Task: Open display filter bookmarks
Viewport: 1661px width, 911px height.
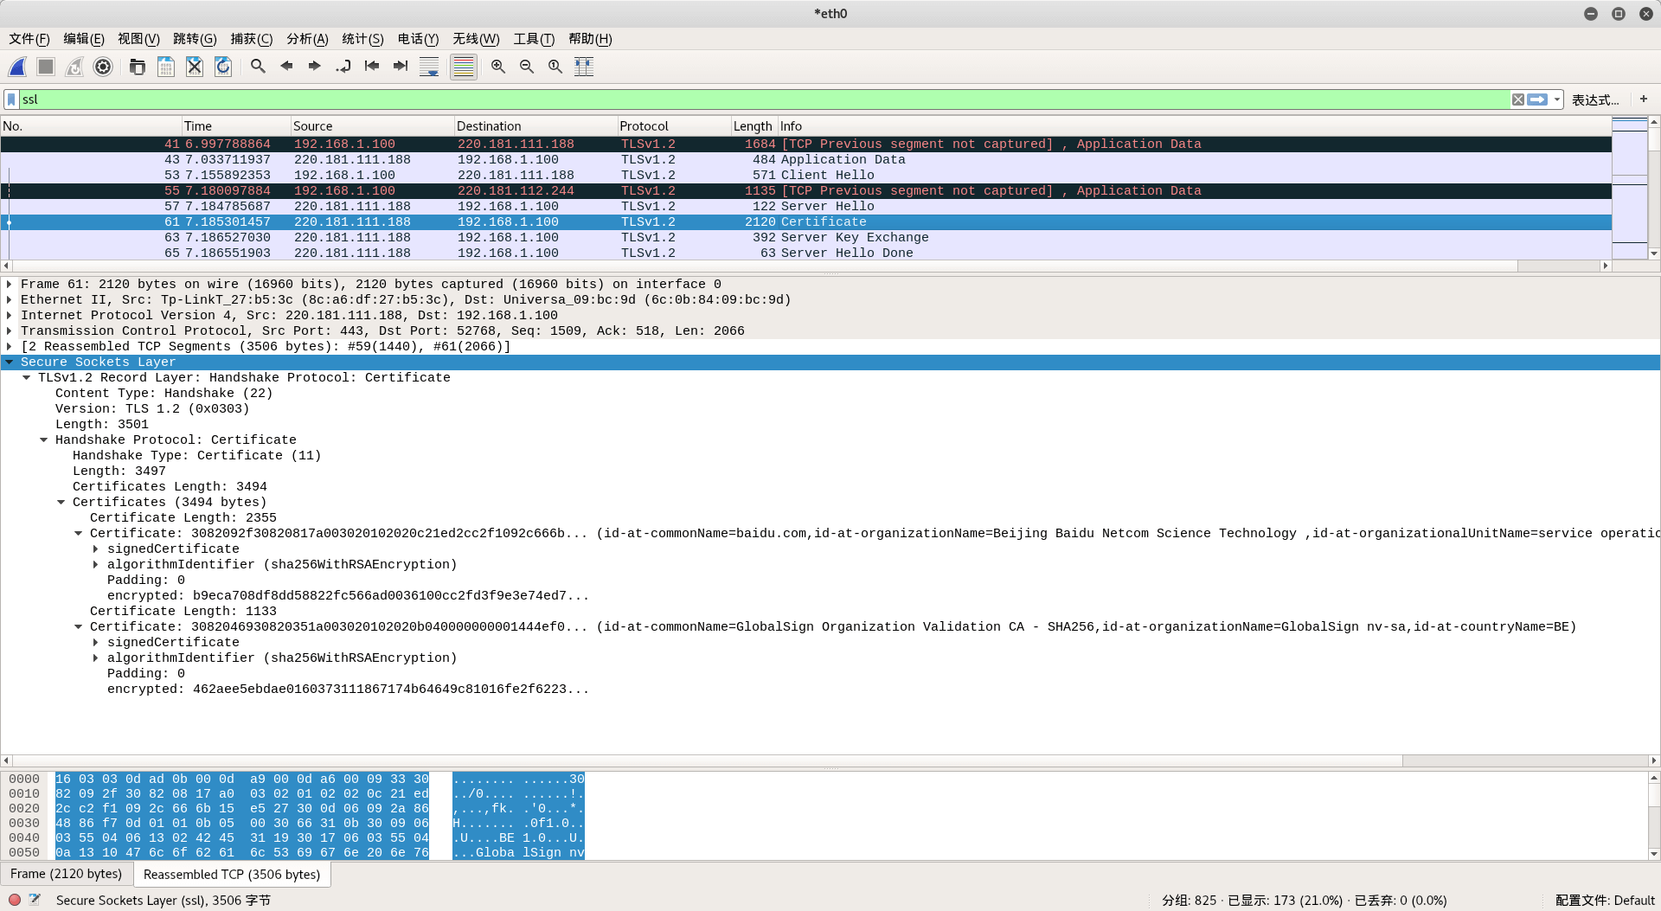Action: point(11,99)
